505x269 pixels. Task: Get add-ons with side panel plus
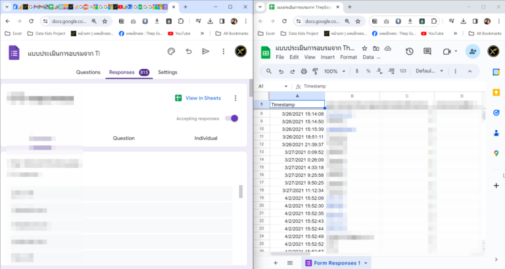[x=496, y=185]
